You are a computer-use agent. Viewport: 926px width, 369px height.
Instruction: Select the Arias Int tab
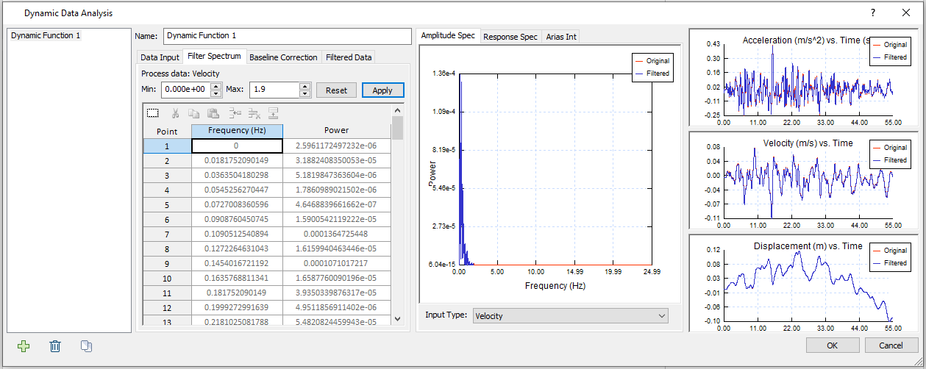pos(560,37)
